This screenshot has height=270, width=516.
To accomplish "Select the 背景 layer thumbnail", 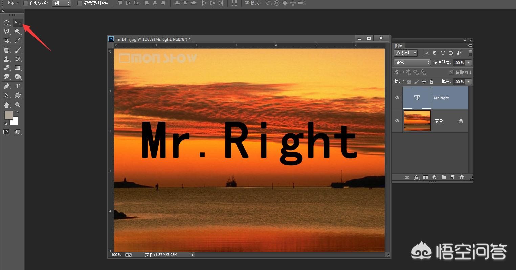I will (417, 121).
